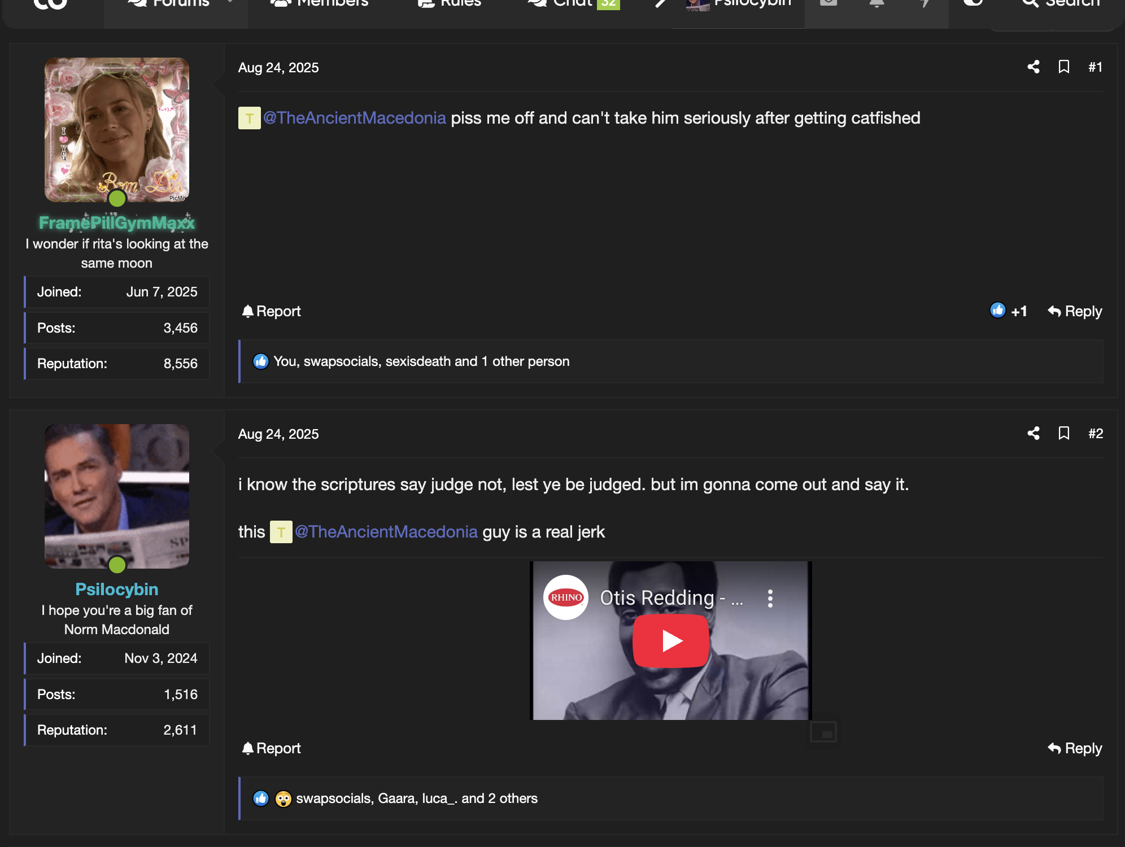Open Members navigation tab
The height and width of the screenshot is (847, 1125).
[319, 5]
